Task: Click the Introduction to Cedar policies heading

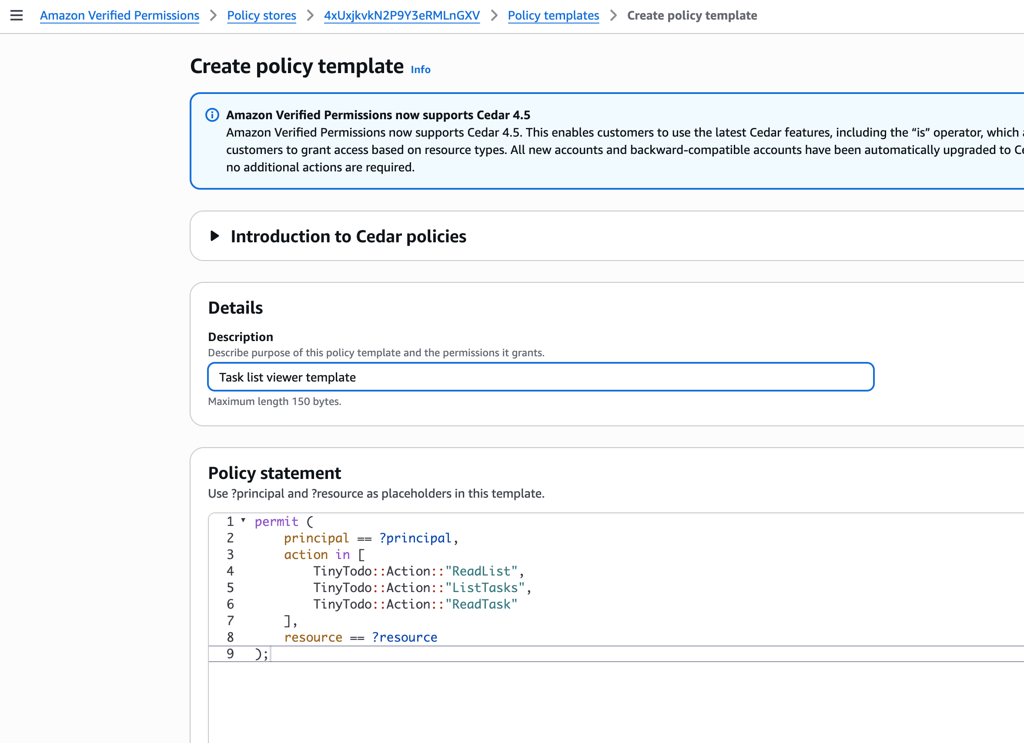Action: tap(348, 236)
